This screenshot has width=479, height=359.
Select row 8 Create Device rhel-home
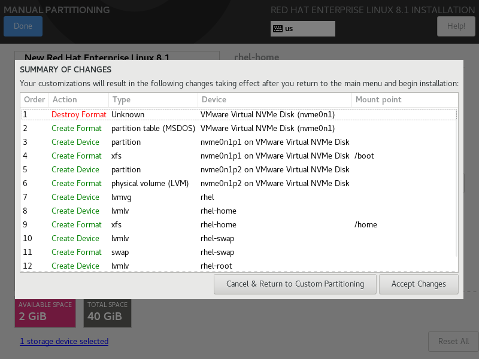point(239,211)
